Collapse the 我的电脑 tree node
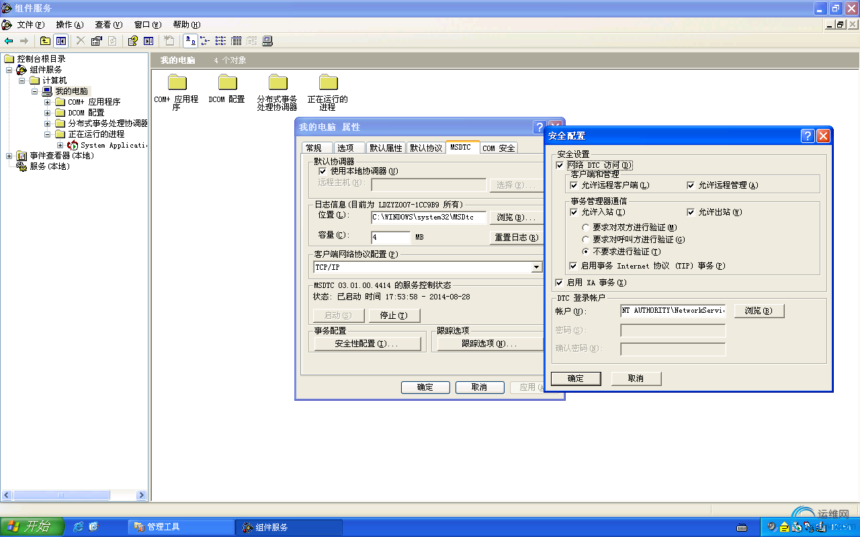The width and height of the screenshot is (860, 537). (35, 91)
